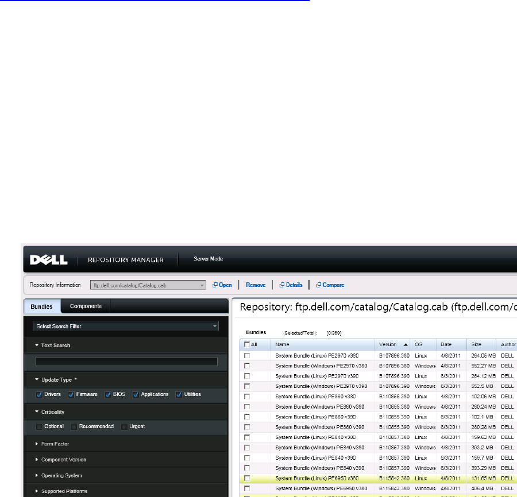The height and width of the screenshot is (497, 517).
Task: Select System Bundle (Windows) PE6950 v380 checkbox
Action: pyautogui.click(x=247, y=488)
